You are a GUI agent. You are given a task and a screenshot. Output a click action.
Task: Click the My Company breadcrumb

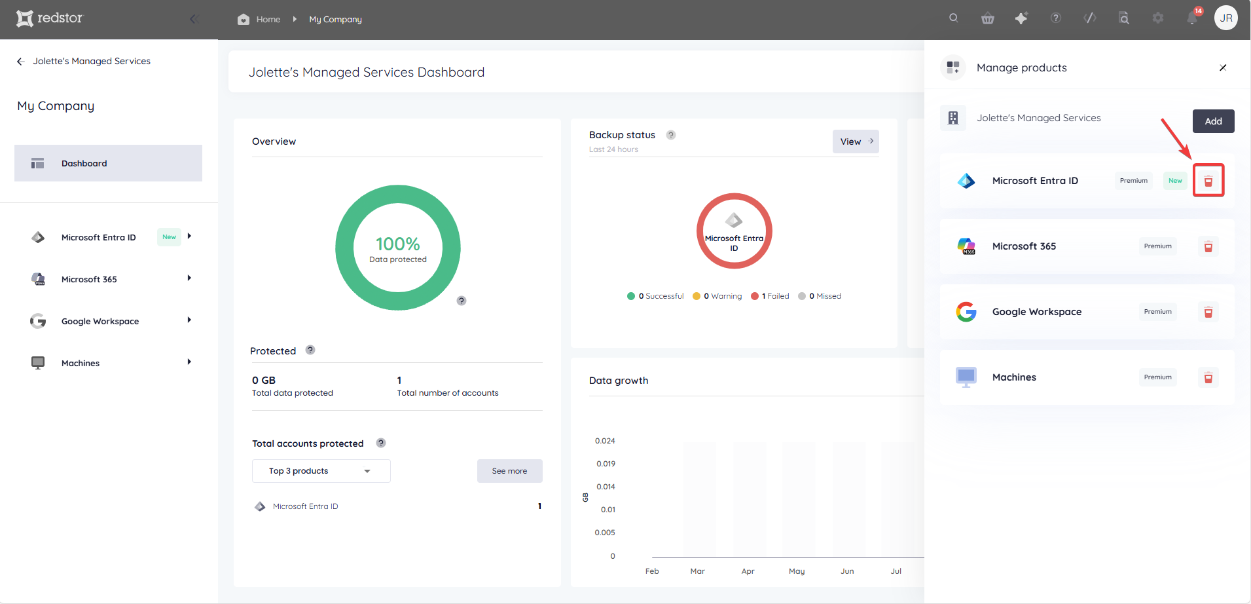(335, 19)
